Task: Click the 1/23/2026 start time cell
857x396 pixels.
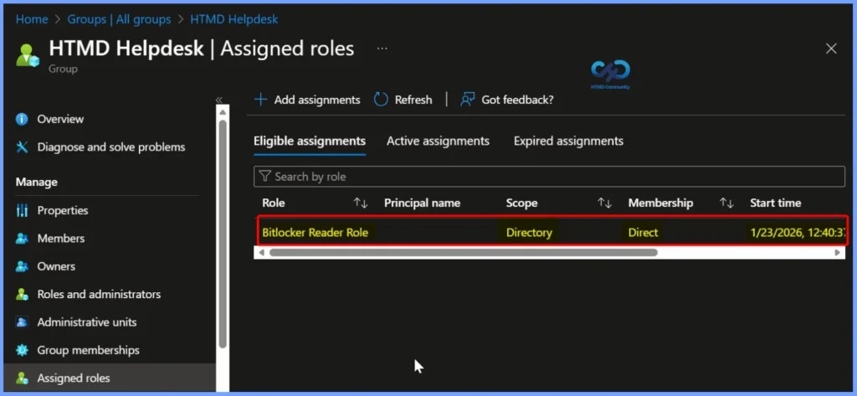Action: 799,233
